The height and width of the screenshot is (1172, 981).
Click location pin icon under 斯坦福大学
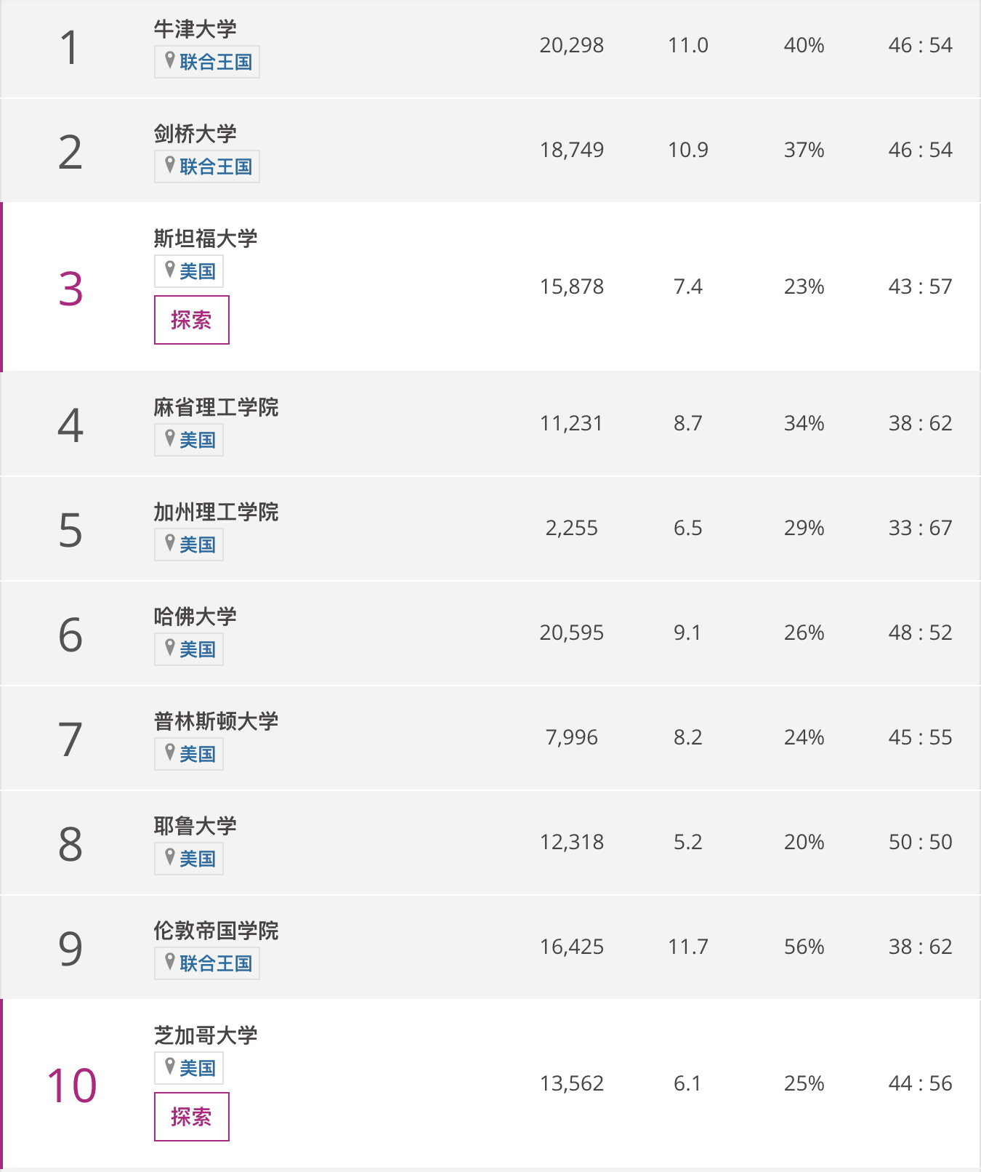[x=170, y=270]
